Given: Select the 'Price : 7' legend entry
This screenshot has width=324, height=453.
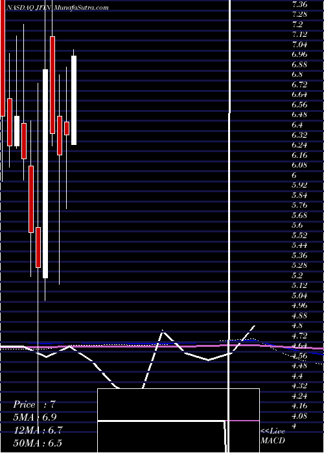Looking at the screenshot, I should [x=34, y=404].
